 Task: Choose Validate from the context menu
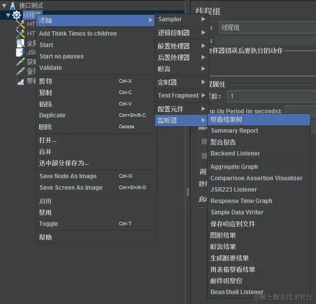[96, 68]
